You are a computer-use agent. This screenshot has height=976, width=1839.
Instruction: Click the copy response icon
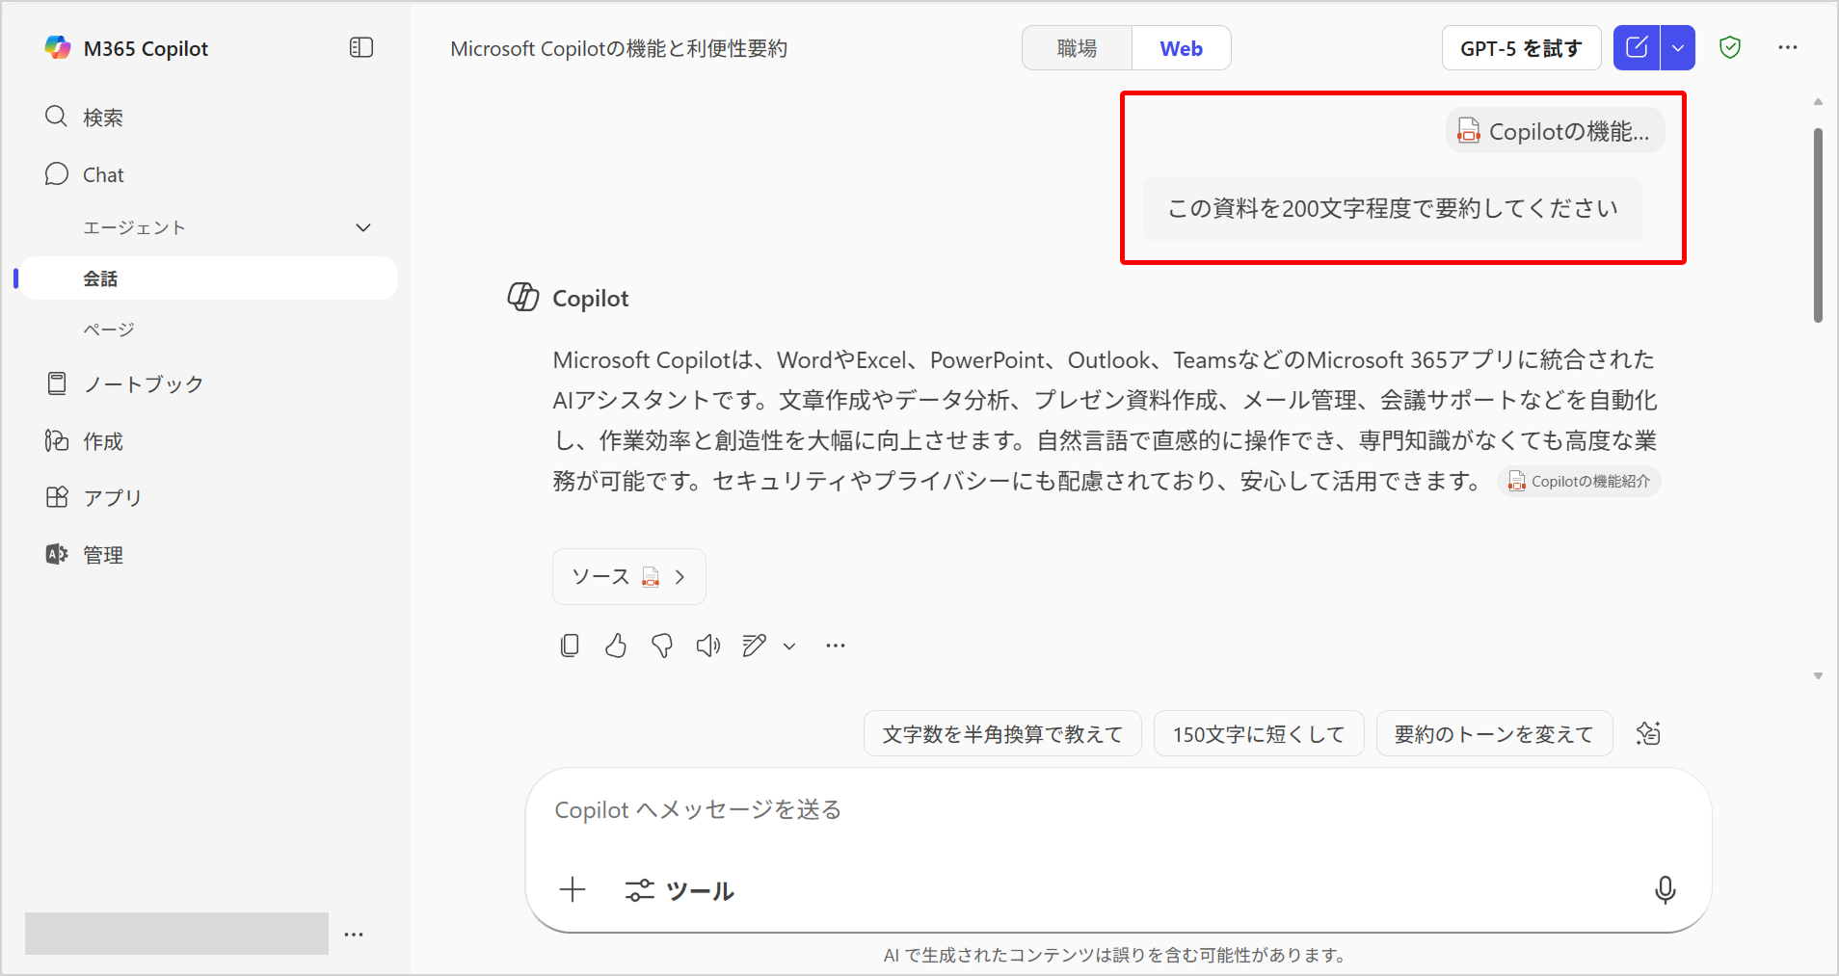pyautogui.click(x=570, y=646)
